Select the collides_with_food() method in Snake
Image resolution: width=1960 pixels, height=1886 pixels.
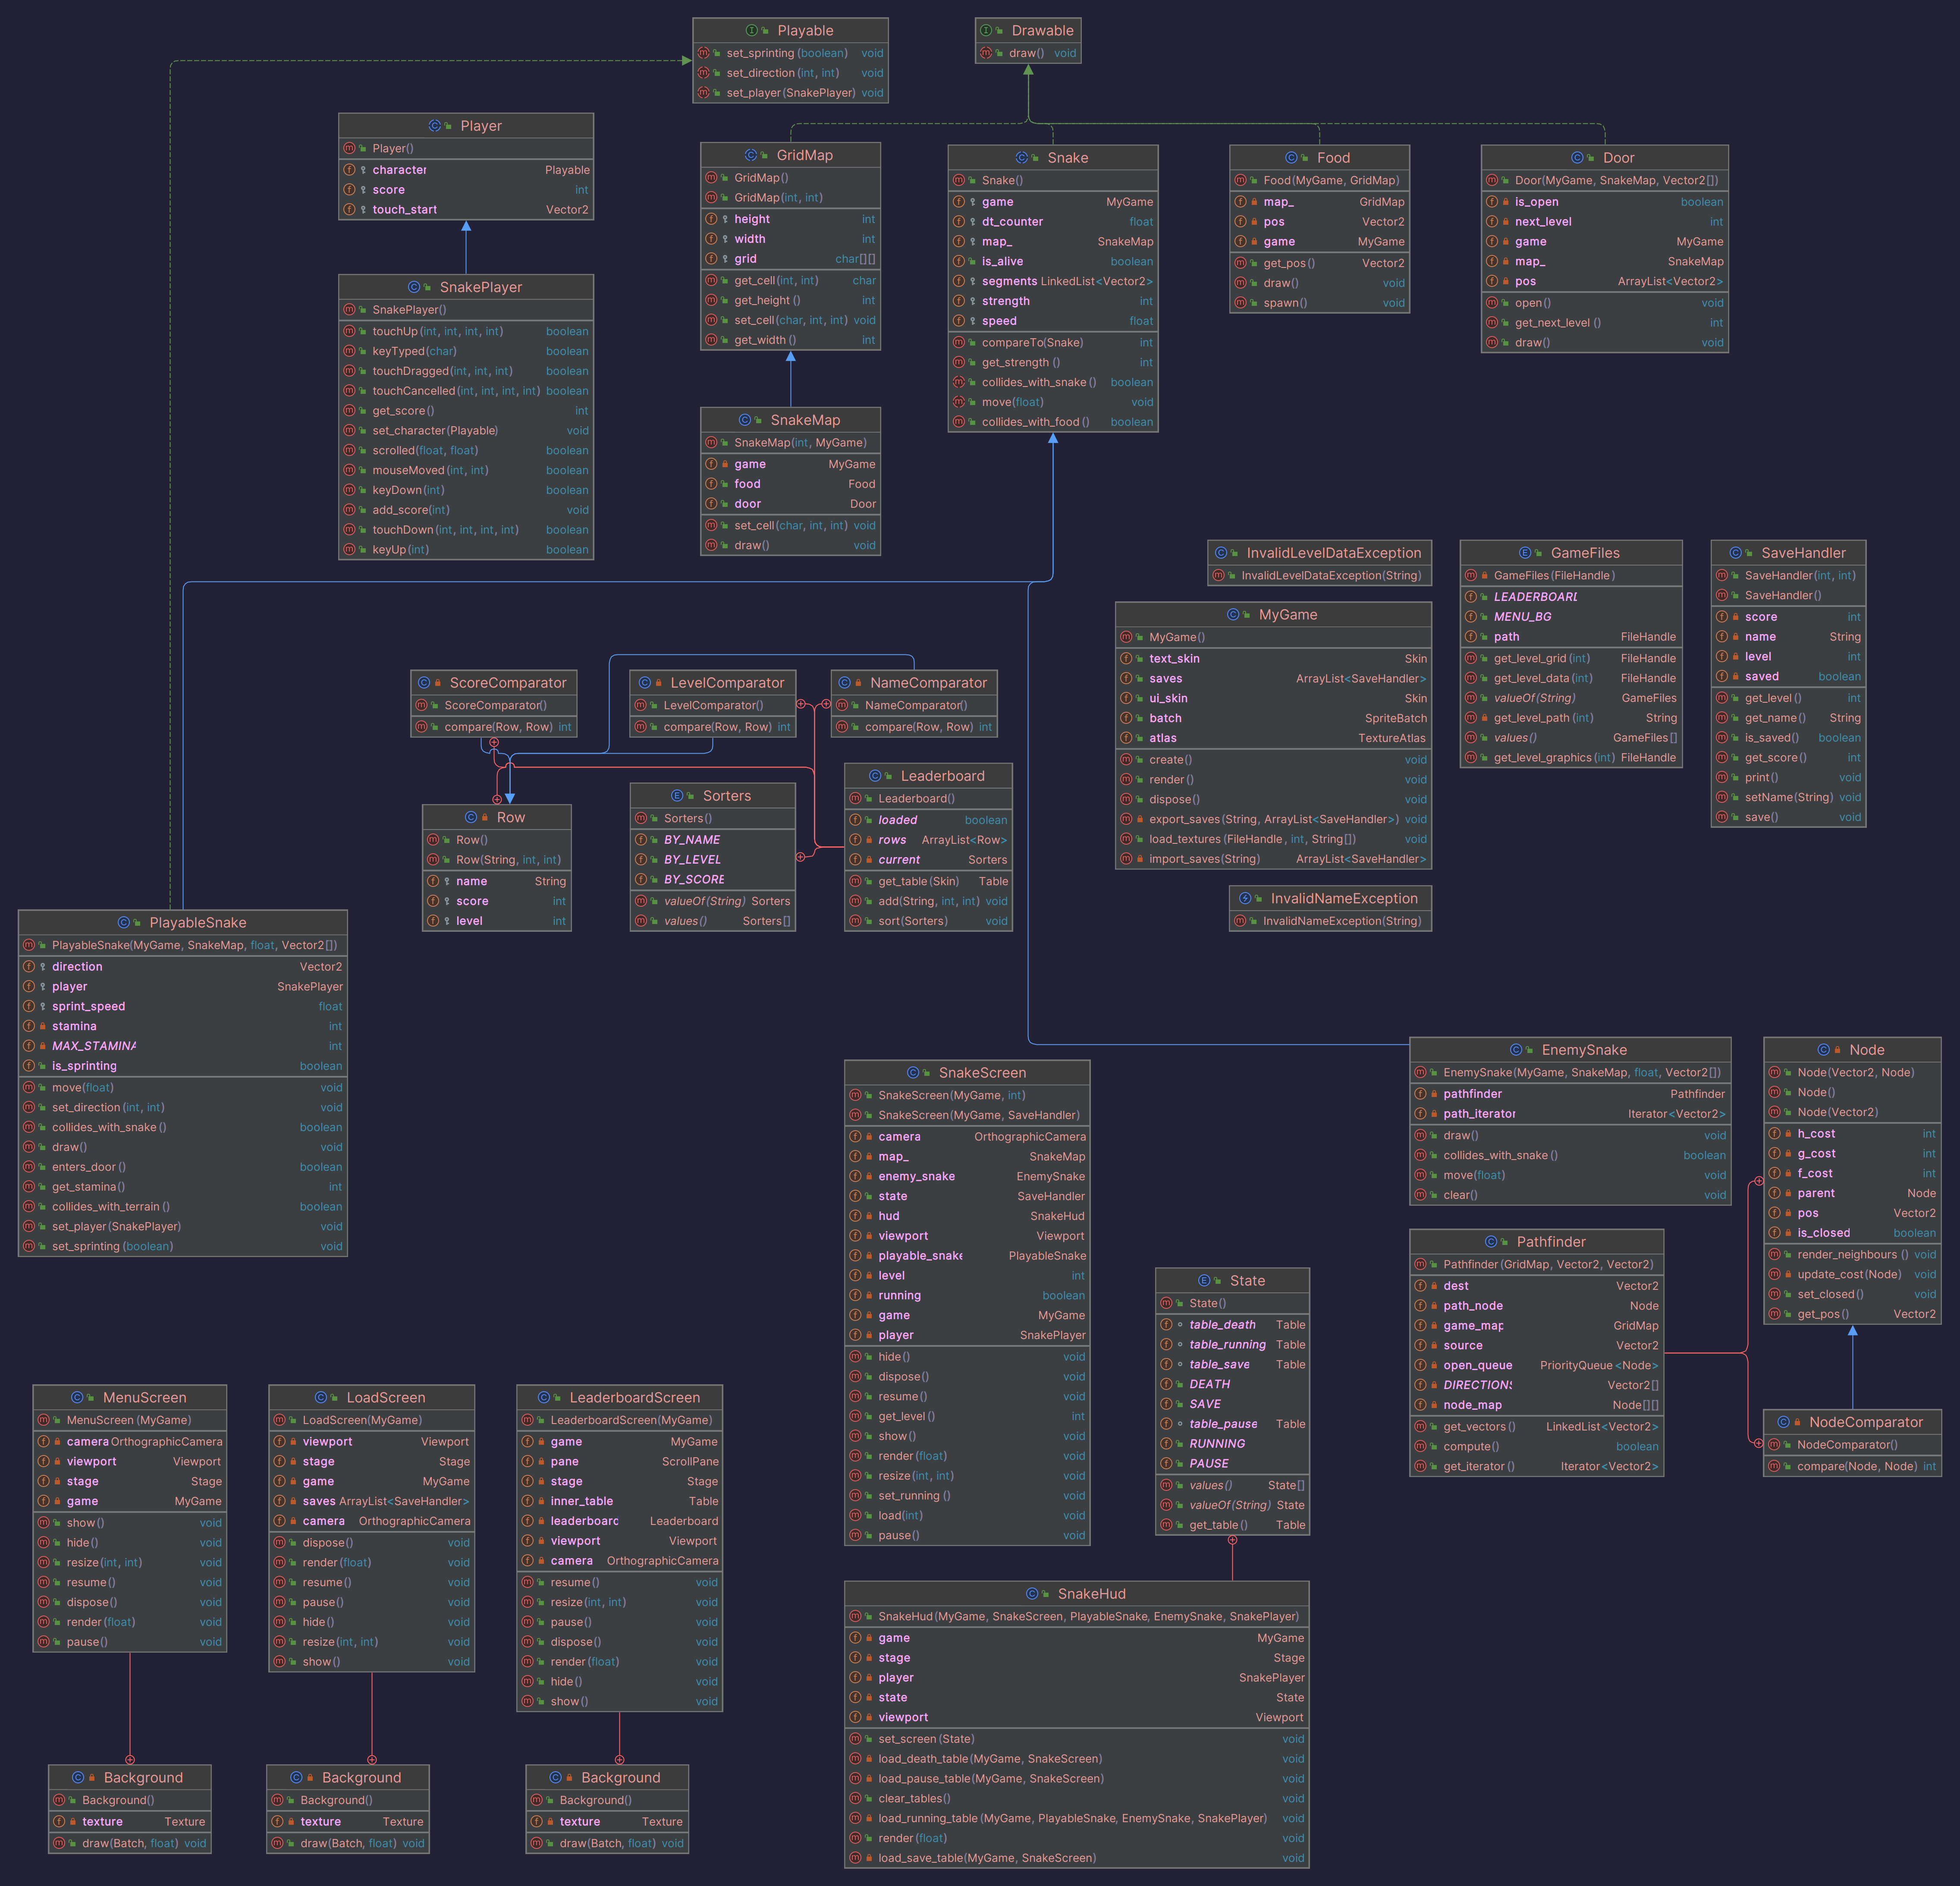(1035, 422)
